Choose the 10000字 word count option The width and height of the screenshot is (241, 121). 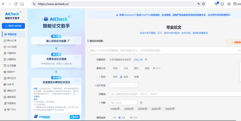click(x=115, y=109)
